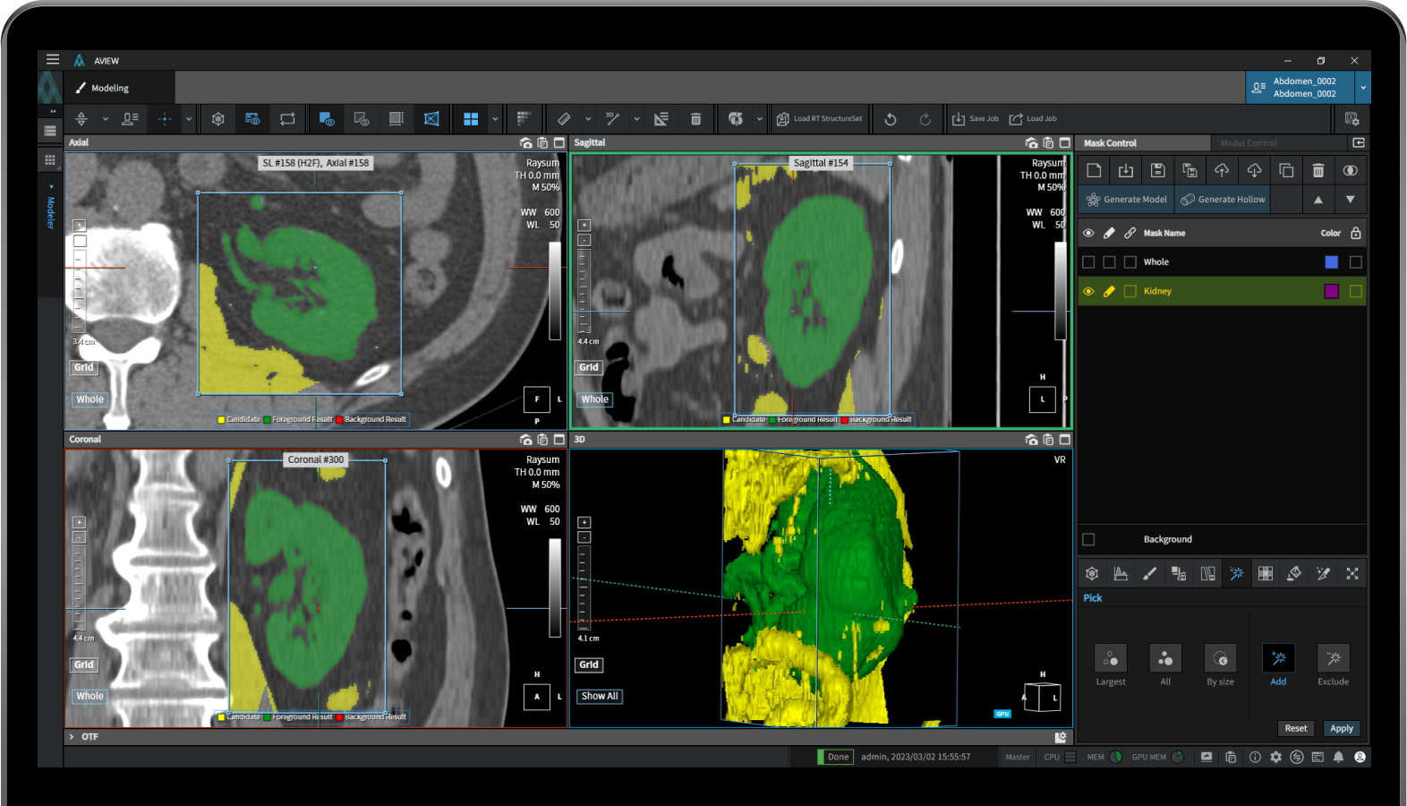Click the Generate Hollow button
The width and height of the screenshot is (1407, 806).
click(1223, 200)
